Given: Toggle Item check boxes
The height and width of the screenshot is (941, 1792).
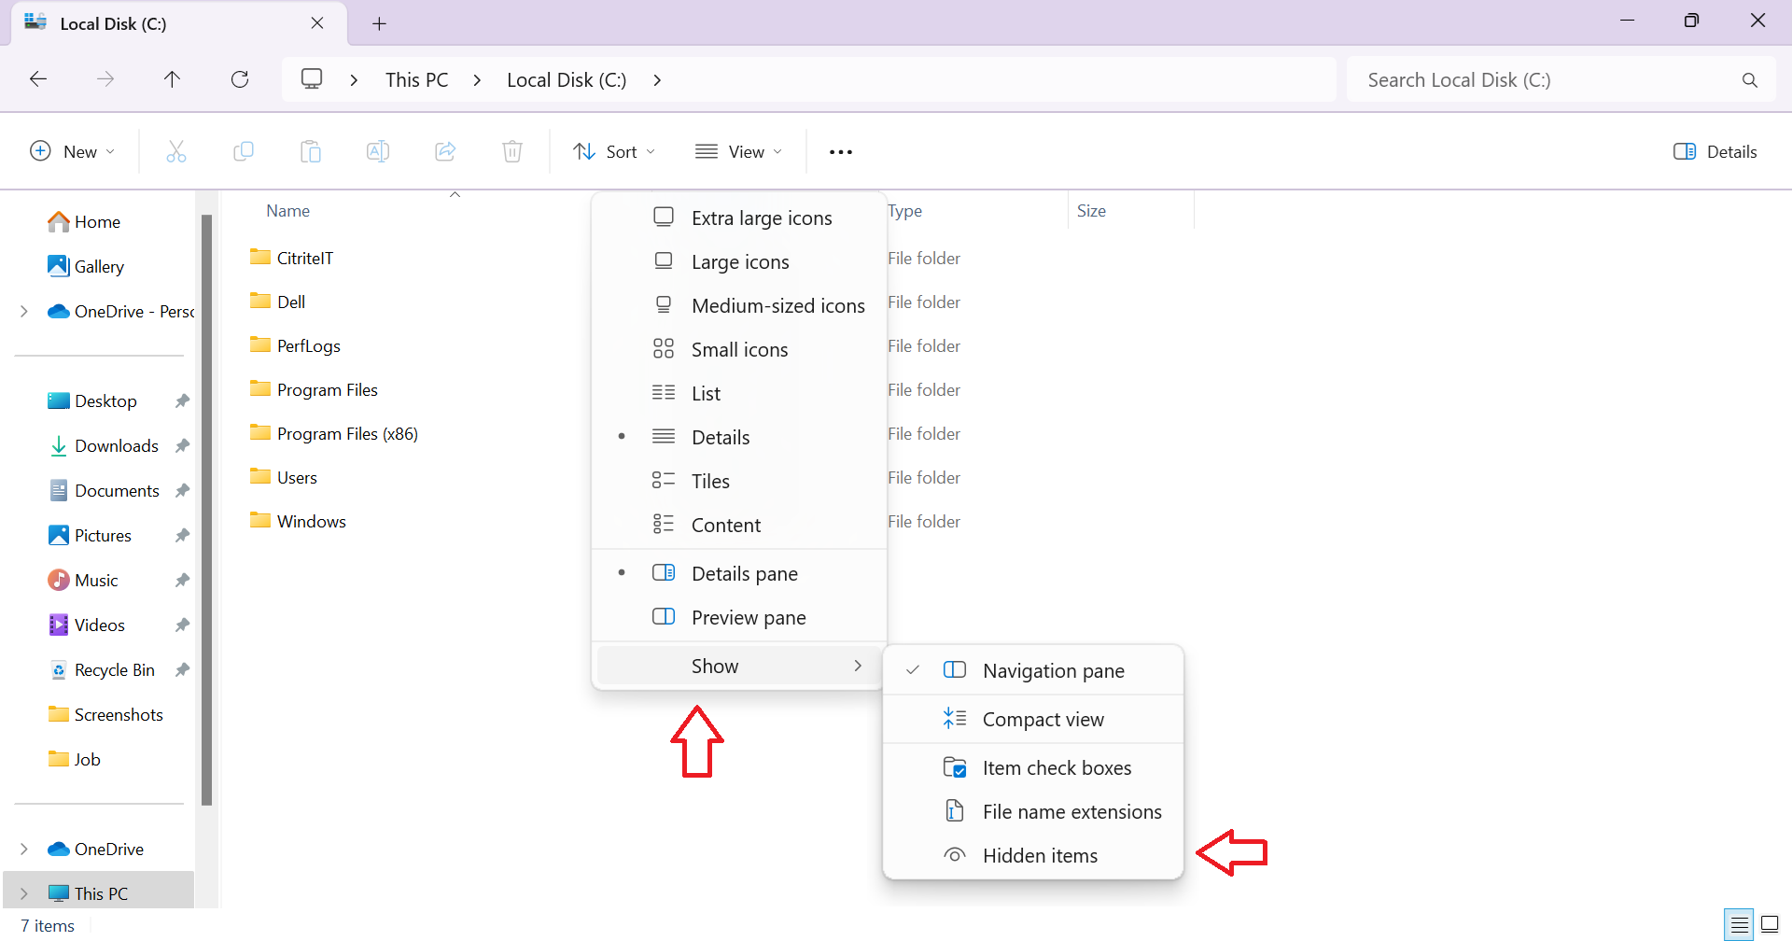Looking at the screenshot, I should tap(1057, 767).
